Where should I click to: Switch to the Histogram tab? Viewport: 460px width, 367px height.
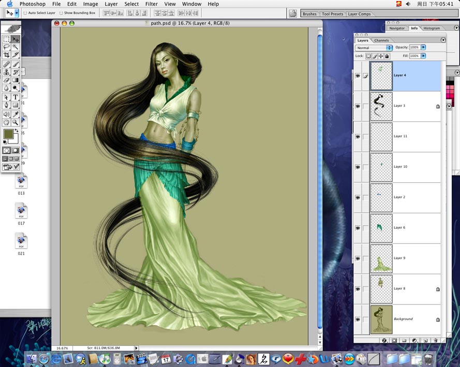[432, 28]
